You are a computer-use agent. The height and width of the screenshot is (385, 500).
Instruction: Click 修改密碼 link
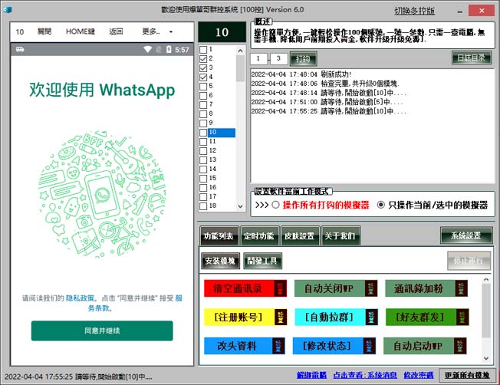(x=419, y=375)
